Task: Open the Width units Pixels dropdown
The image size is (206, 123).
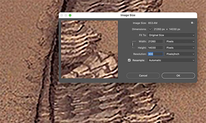Action: click(180, 41)
